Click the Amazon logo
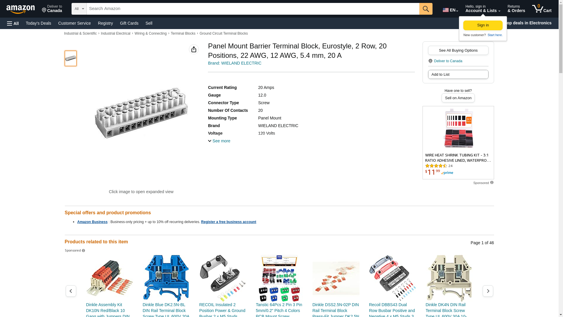The width and height of the screenshot is (563, 317). coord(21,9)
